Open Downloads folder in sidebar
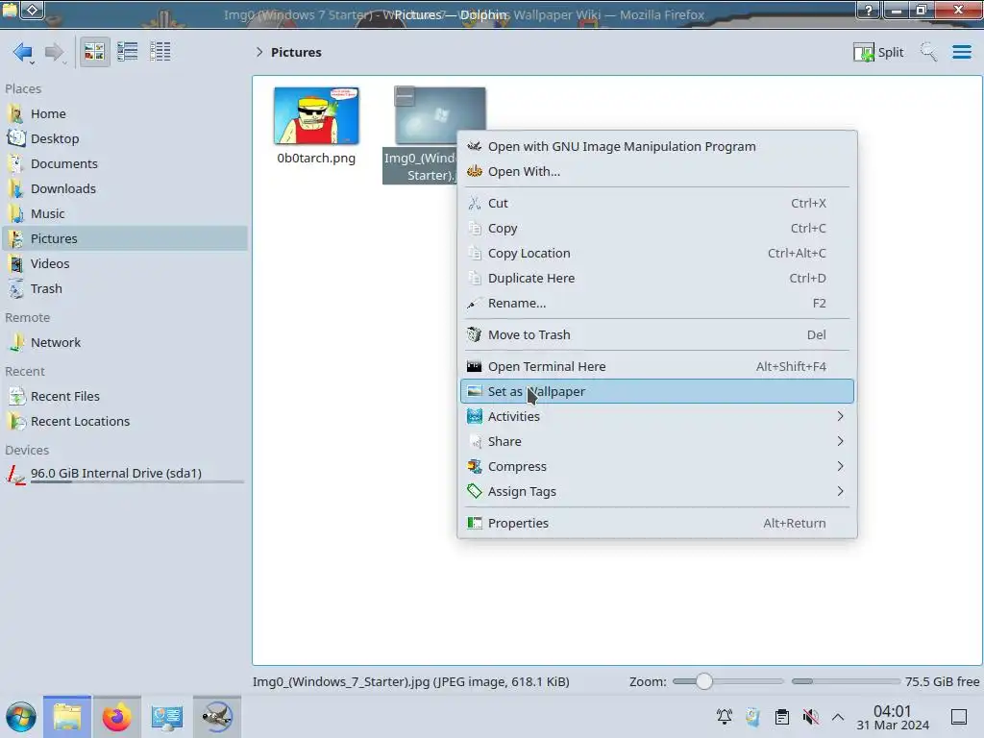Viewport: 984px width, 738px height. click(126, 189)
